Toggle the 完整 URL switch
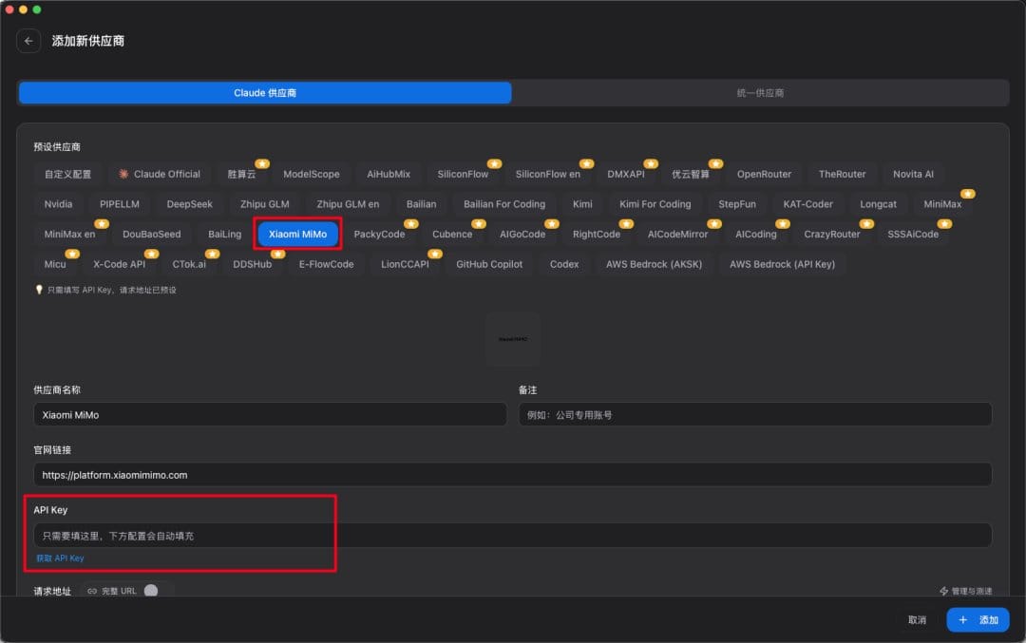The height and width of the screenshot is (643, 1026). (151, 591)
